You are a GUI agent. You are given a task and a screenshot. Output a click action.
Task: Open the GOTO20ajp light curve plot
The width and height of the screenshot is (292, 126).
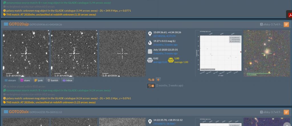click(218, 53)
